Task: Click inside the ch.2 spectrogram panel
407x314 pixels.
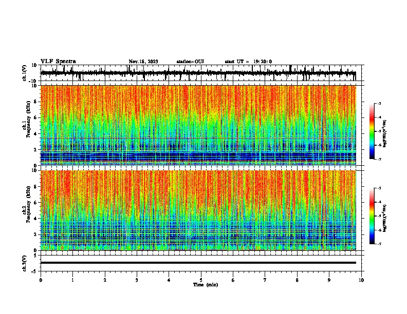Action: click(x=198, y=210)
